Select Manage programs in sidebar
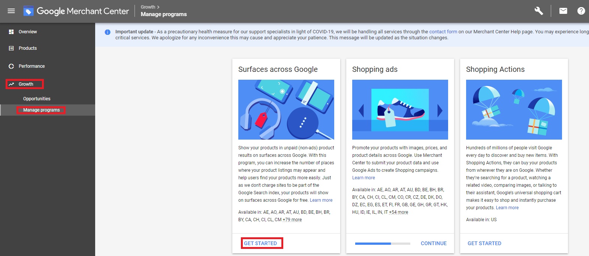This screenshot has height=256, width=589. 41,110
